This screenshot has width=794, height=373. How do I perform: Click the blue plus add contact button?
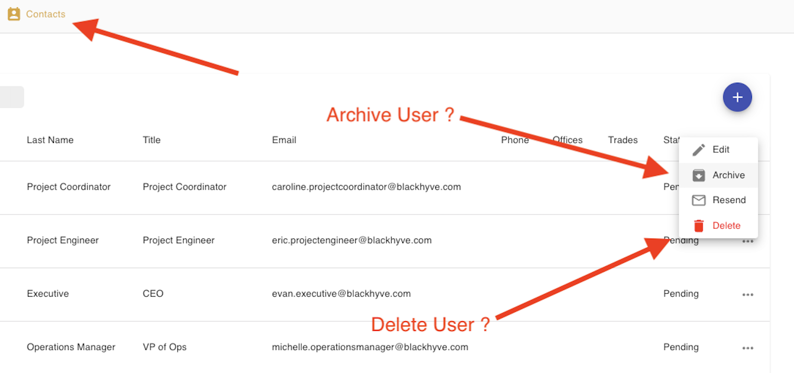(737, 97)
